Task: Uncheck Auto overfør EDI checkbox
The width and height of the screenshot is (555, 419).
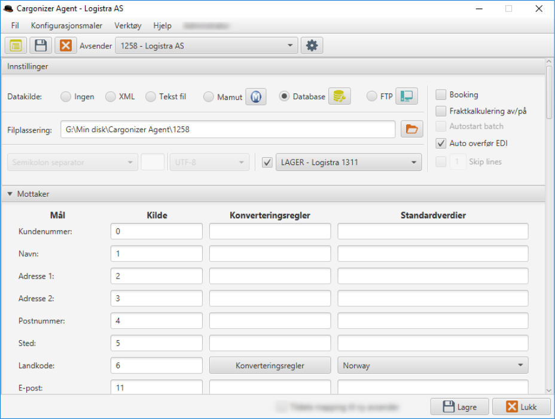Action: tap(441, 143)
